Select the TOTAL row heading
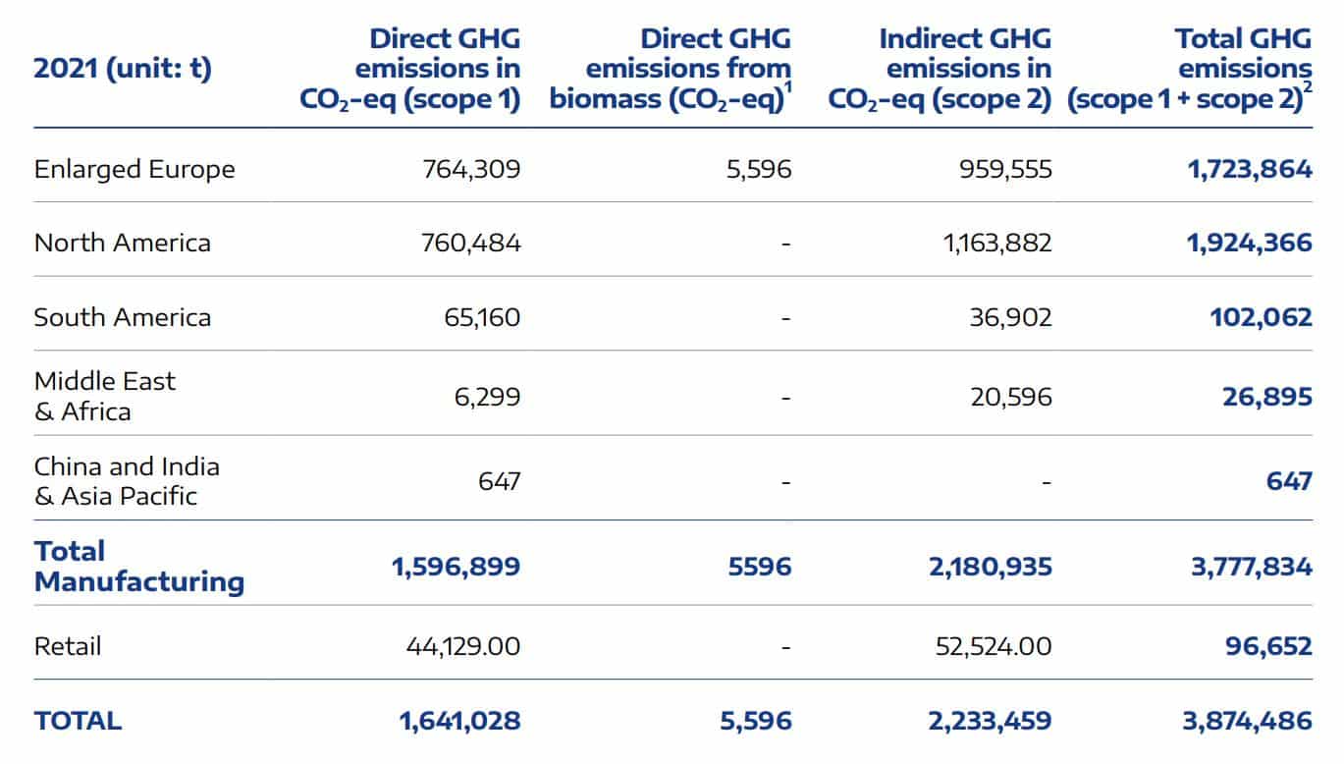Screen dimensions: 1344x764 pyautogui.click(x=79, y=721)
